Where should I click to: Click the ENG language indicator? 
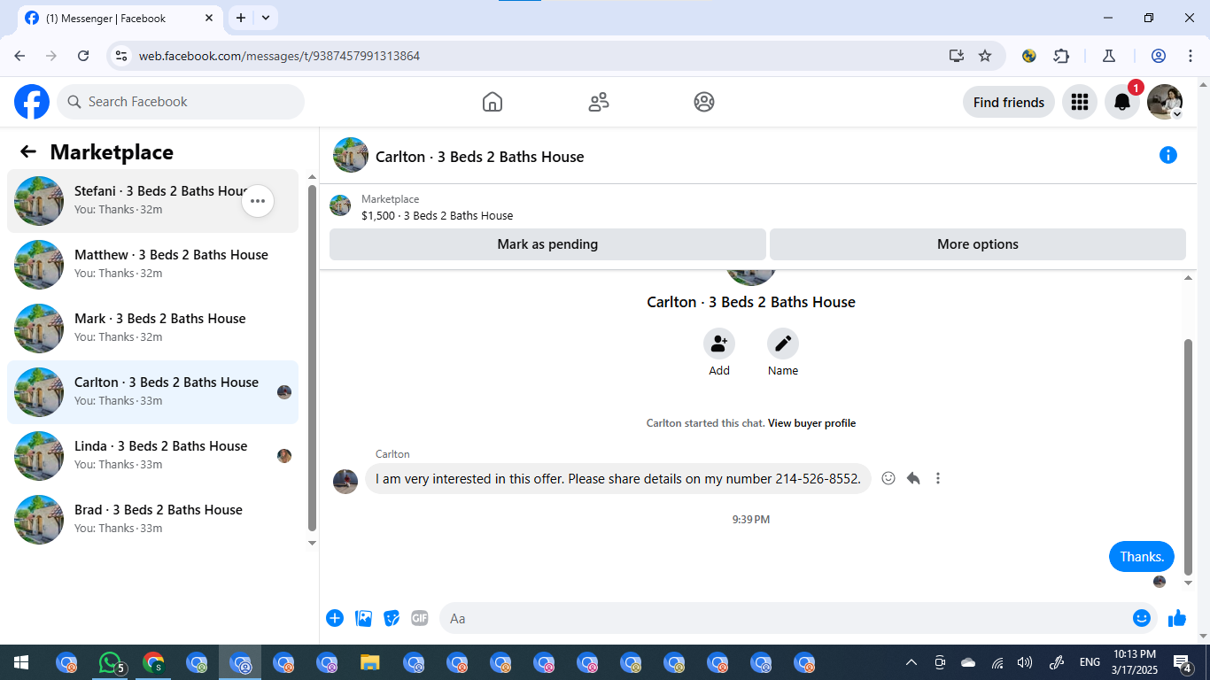pos(1090,662)
